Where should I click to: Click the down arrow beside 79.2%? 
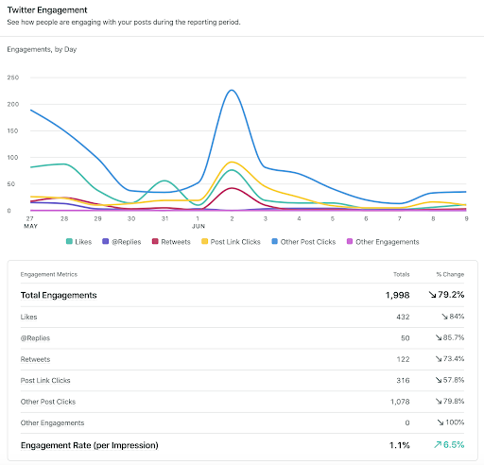pos(432,295)
